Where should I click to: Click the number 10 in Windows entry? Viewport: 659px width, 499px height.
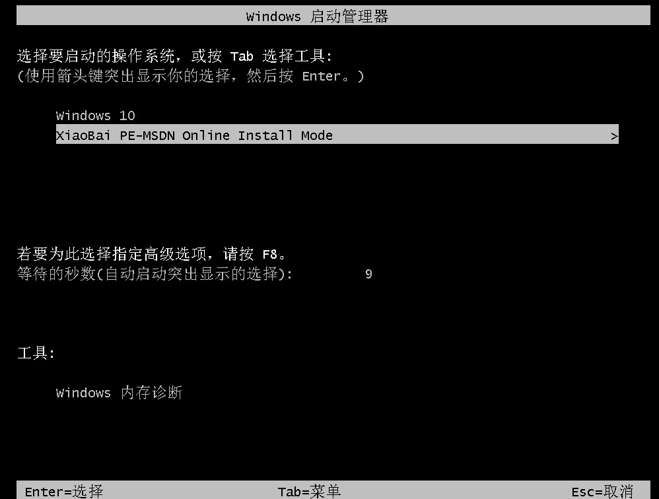click(x=127, y=116)
